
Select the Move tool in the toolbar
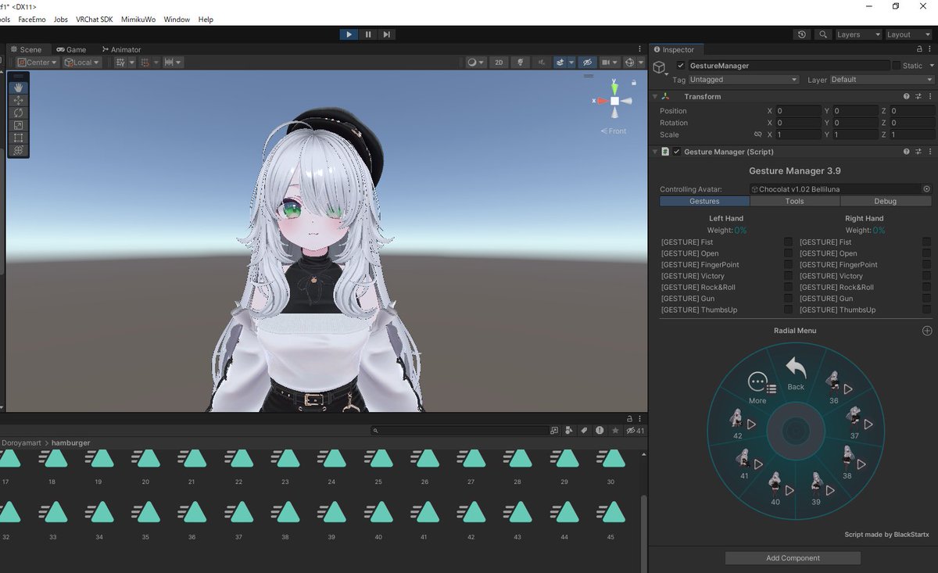coord(17,99)
